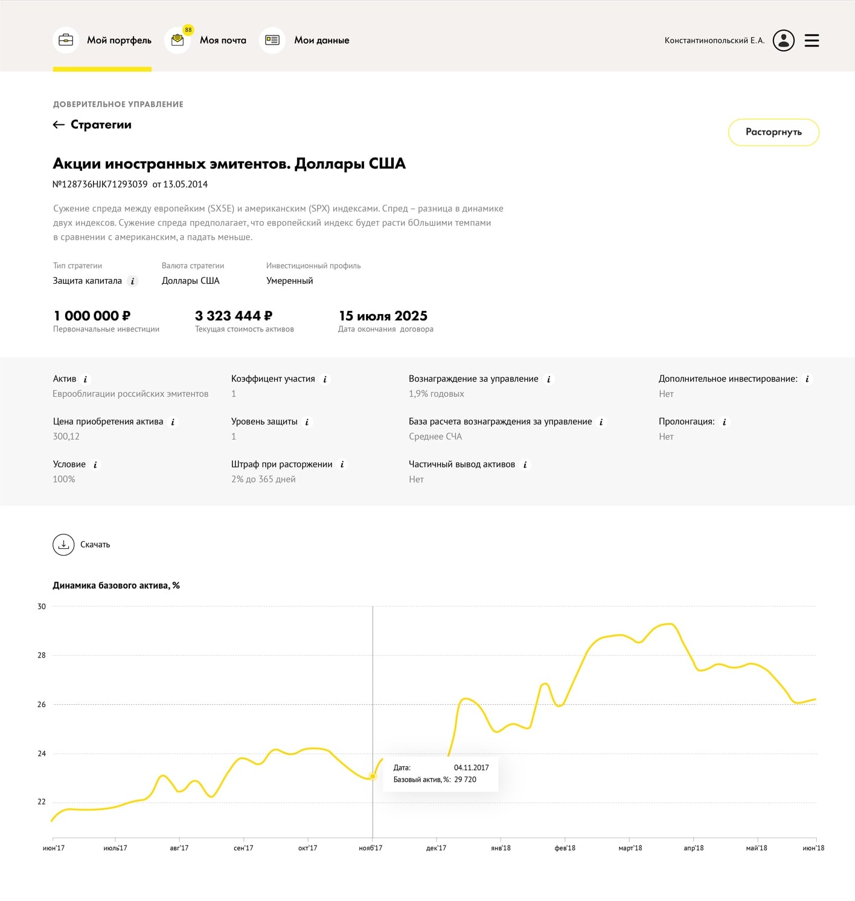Click user name Константинопольский Е.А.

point(714,40)
